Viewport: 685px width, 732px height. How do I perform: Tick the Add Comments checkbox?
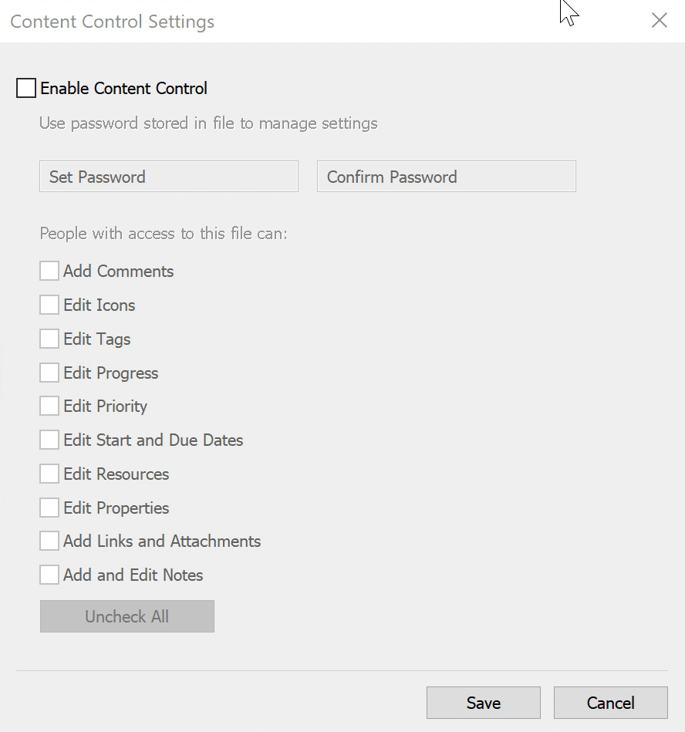click(x=49, y=272)
